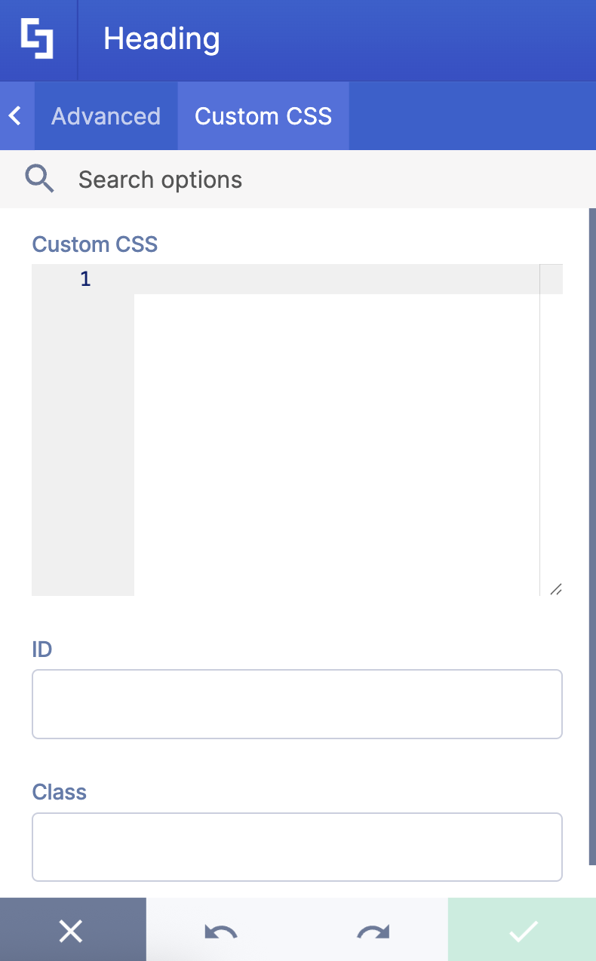This screenshot has width=596, height=961.
Task: Click the search magnifier icon
Action: 39,179
